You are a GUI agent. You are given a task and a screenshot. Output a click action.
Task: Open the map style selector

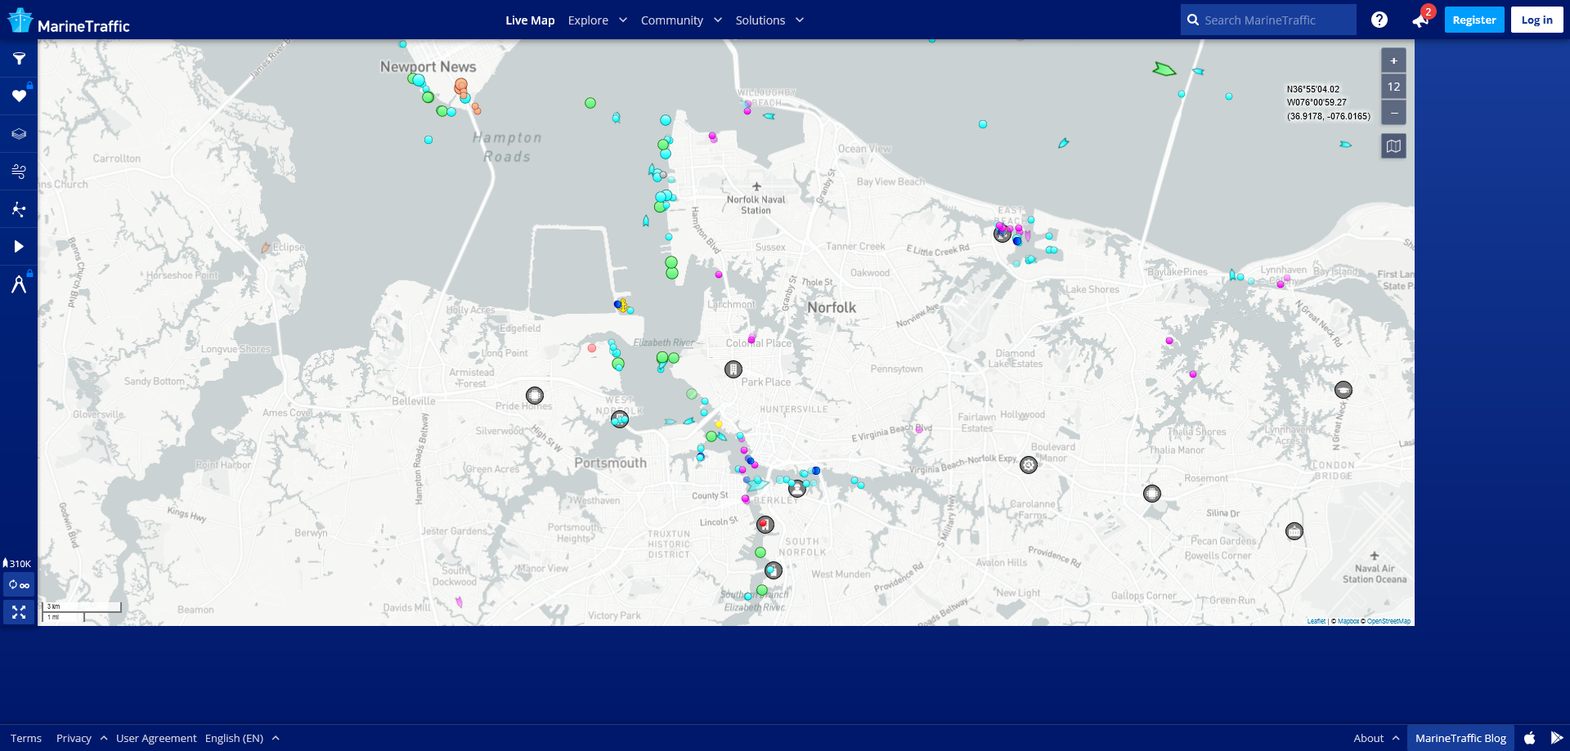[x=1393, y=146]
